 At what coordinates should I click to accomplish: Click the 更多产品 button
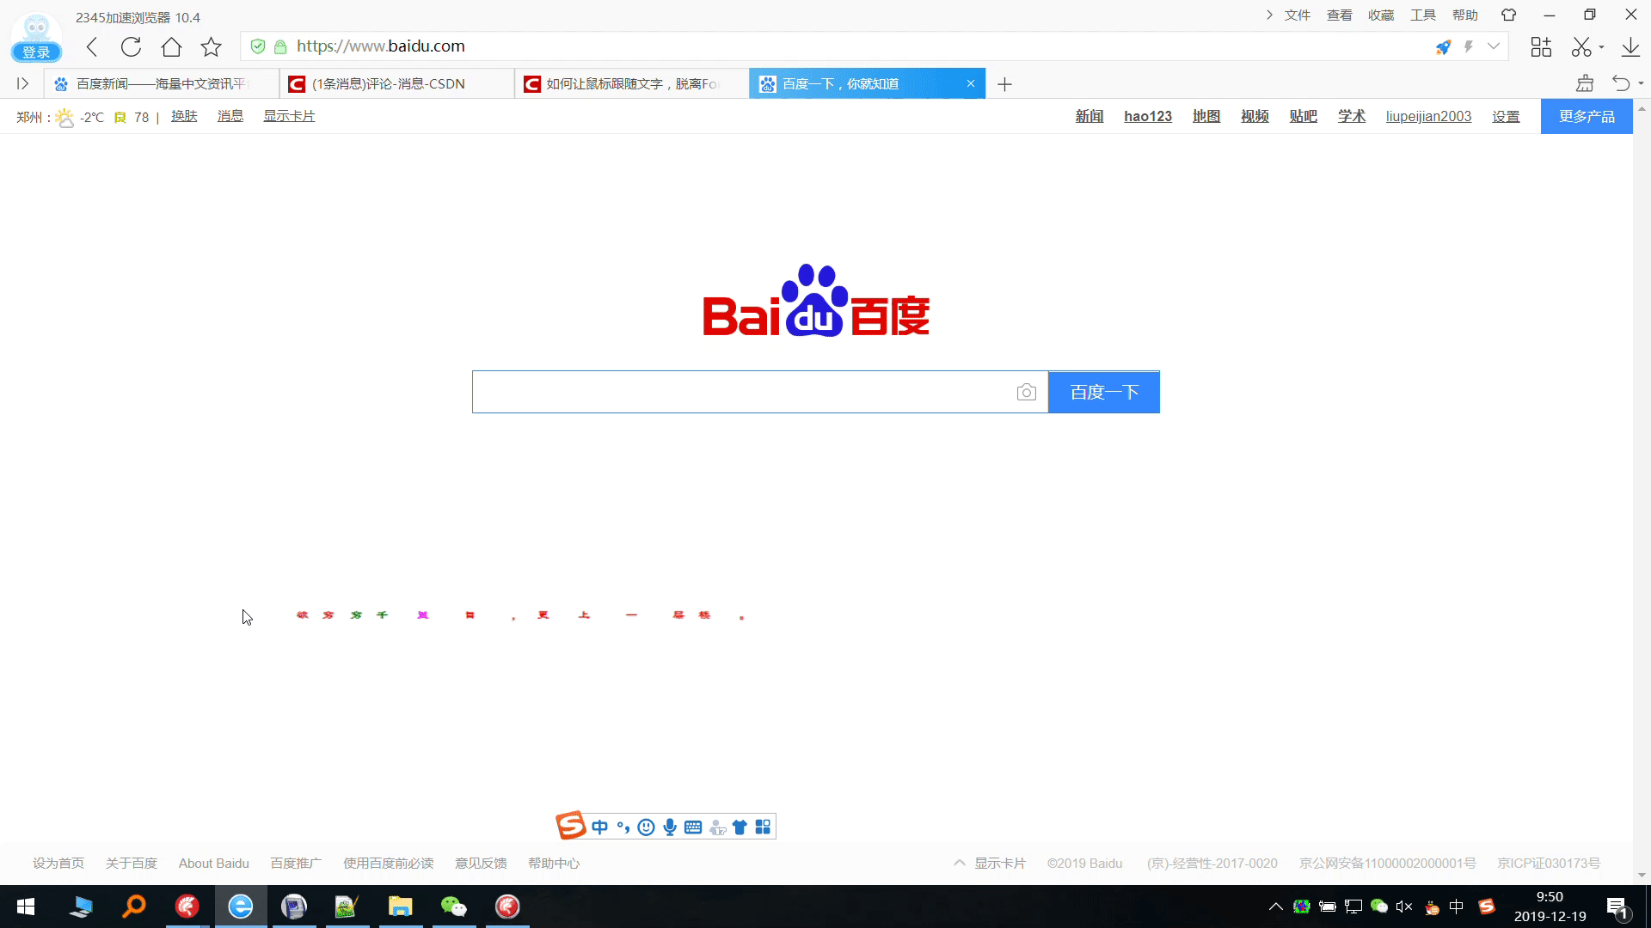pyautogui.click(x=1587, y=116)
